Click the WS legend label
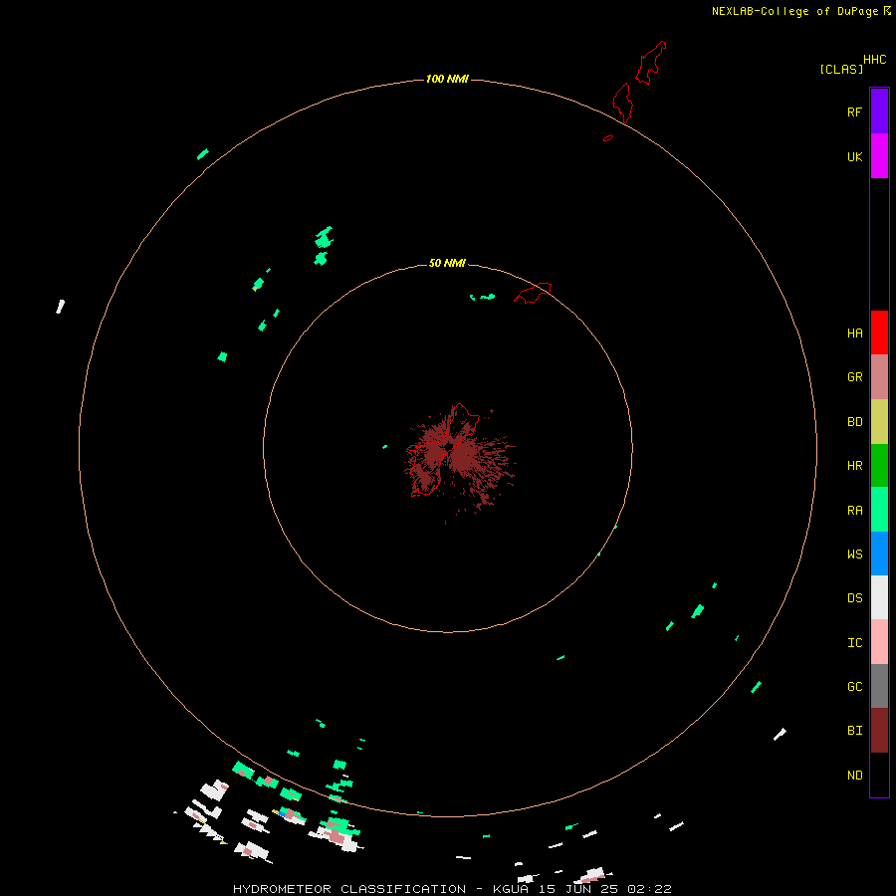The image size is (896, 896). click(x=854, y=555)
